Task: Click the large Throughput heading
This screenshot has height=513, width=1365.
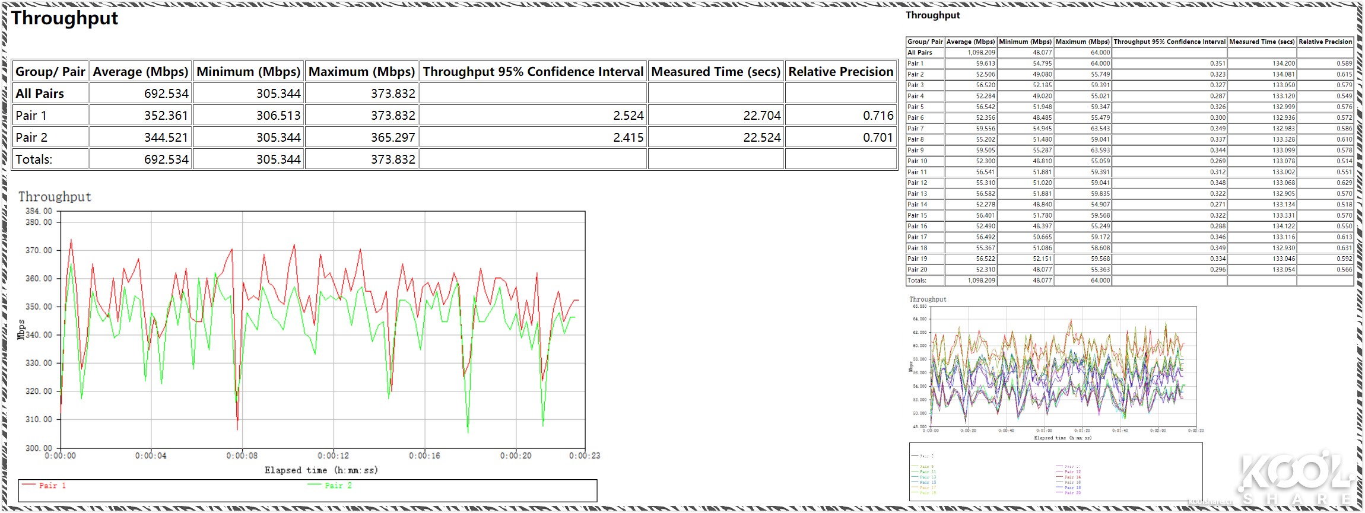Action: click(x=64, y=18)
